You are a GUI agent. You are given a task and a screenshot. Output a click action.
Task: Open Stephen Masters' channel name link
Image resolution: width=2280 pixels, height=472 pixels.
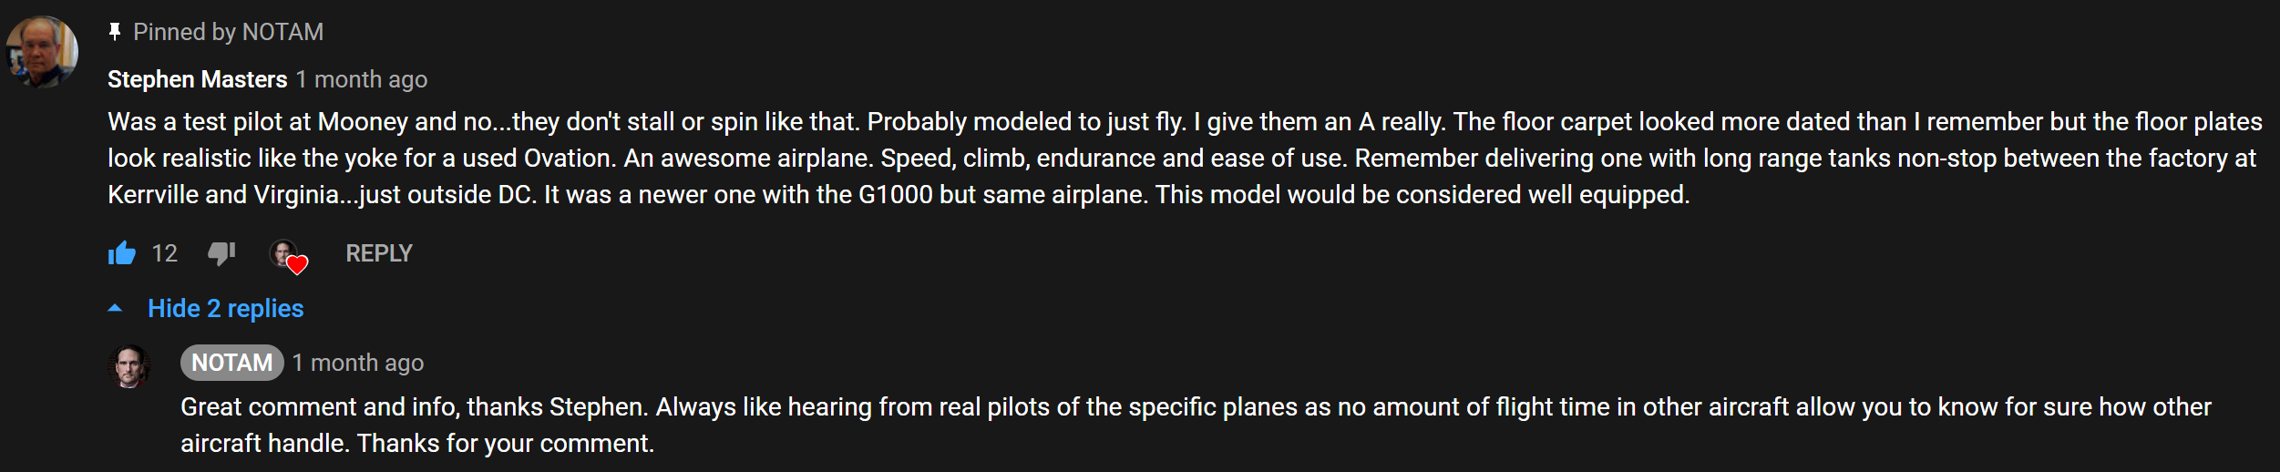197,80
